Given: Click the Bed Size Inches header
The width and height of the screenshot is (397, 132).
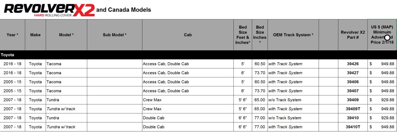Looking at the screenshot, I should point(260,35).
